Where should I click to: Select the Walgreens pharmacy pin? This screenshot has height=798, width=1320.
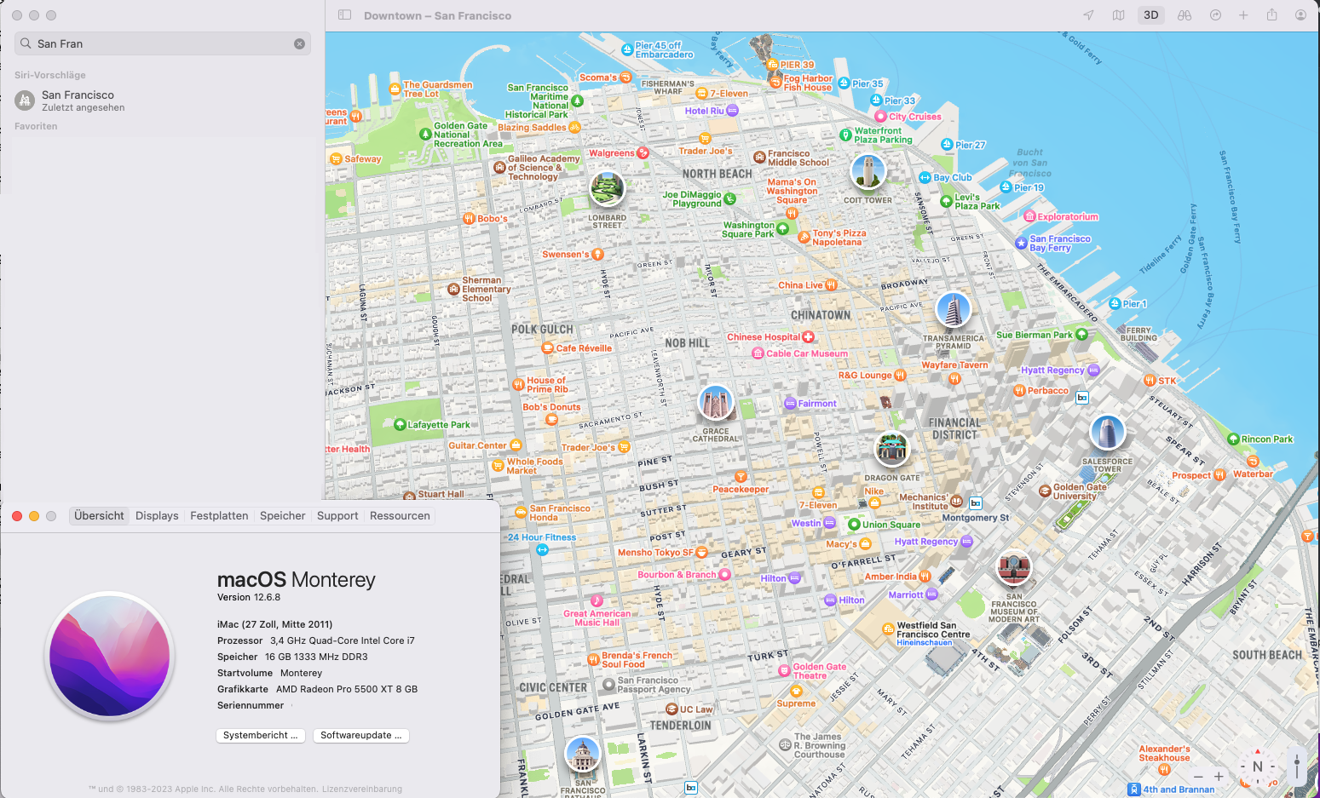[x=643, y=153]
